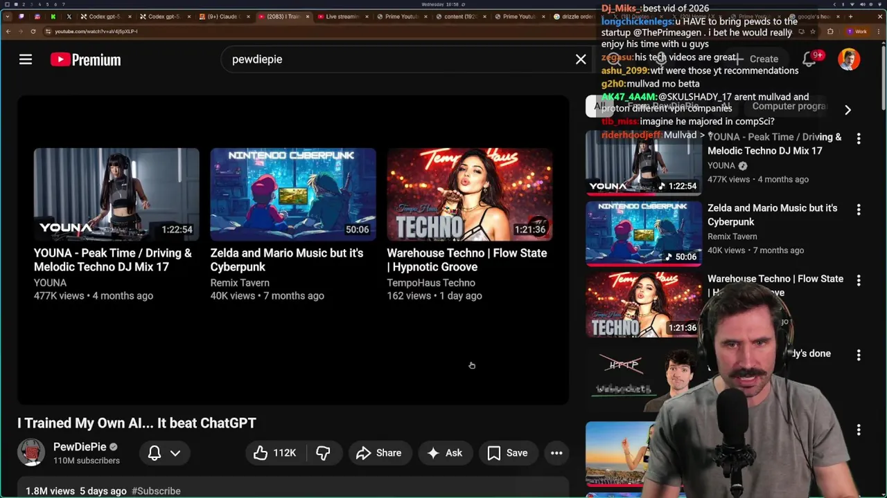The width and height of the screenshot is (887, 498).
Task: Go back in browser history
Action: 8,31
